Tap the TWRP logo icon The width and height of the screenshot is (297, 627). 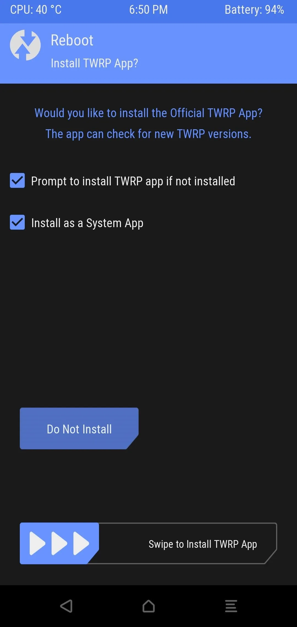click(x=25, y=45)
